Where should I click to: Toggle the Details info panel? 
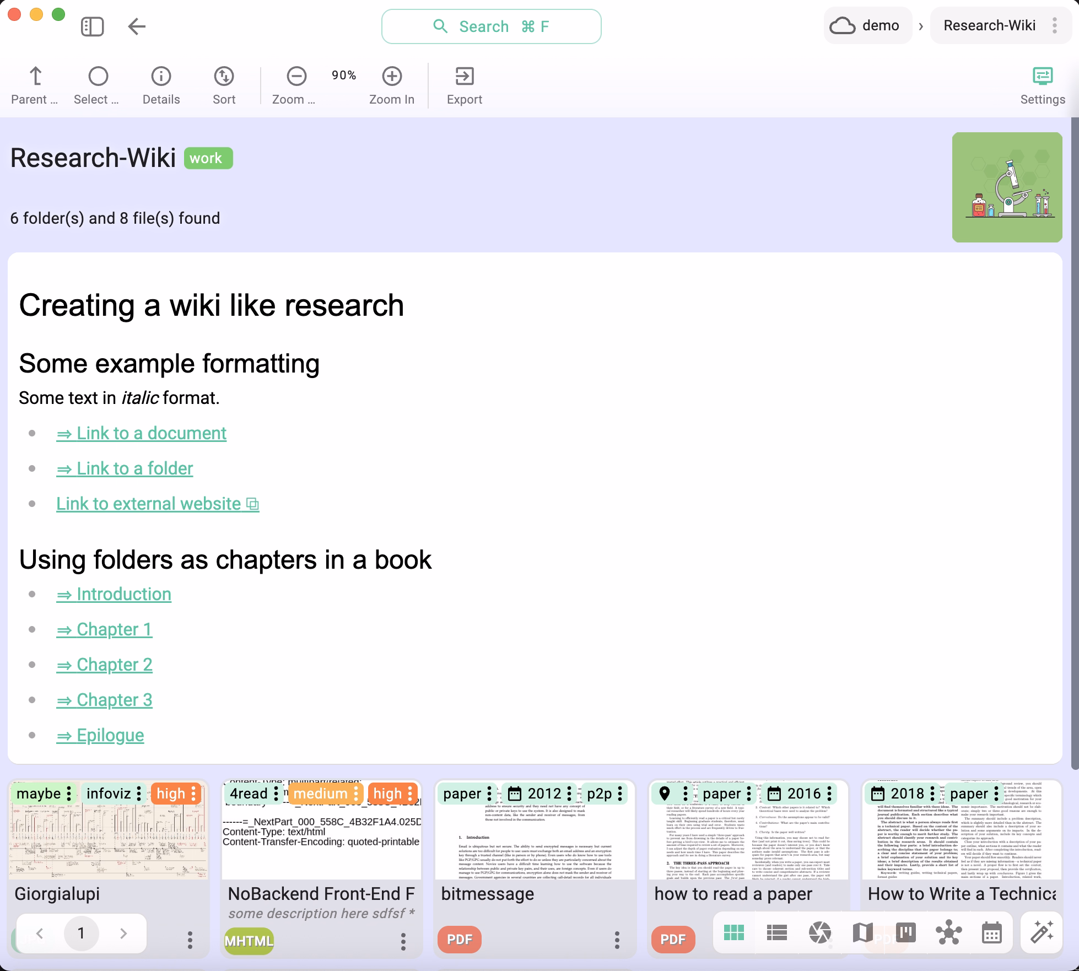[161, 84]
